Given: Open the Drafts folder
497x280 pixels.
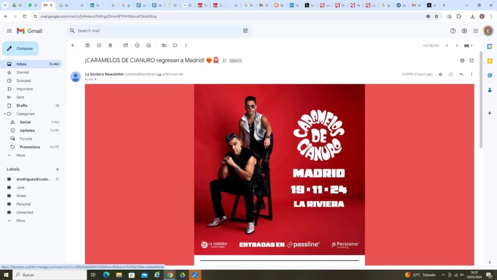Looking at the screenshot, I should [22, 105].
